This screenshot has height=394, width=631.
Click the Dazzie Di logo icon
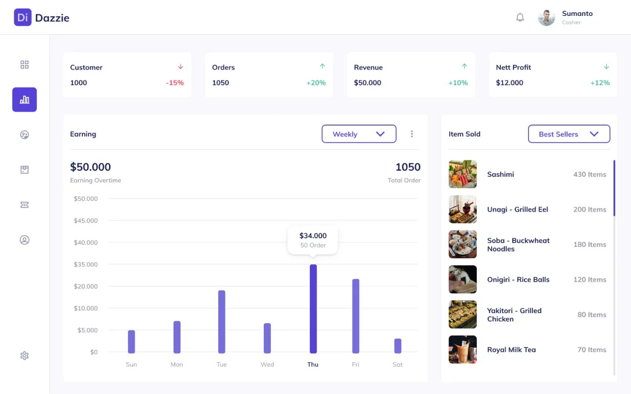tap(23, 17)
